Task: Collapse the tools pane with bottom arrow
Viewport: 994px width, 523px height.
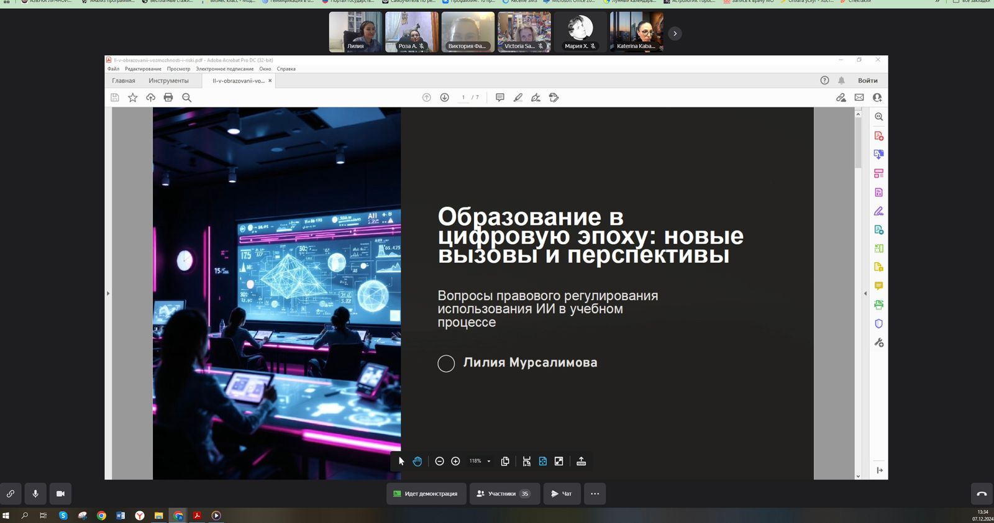Action: (879, 470)
